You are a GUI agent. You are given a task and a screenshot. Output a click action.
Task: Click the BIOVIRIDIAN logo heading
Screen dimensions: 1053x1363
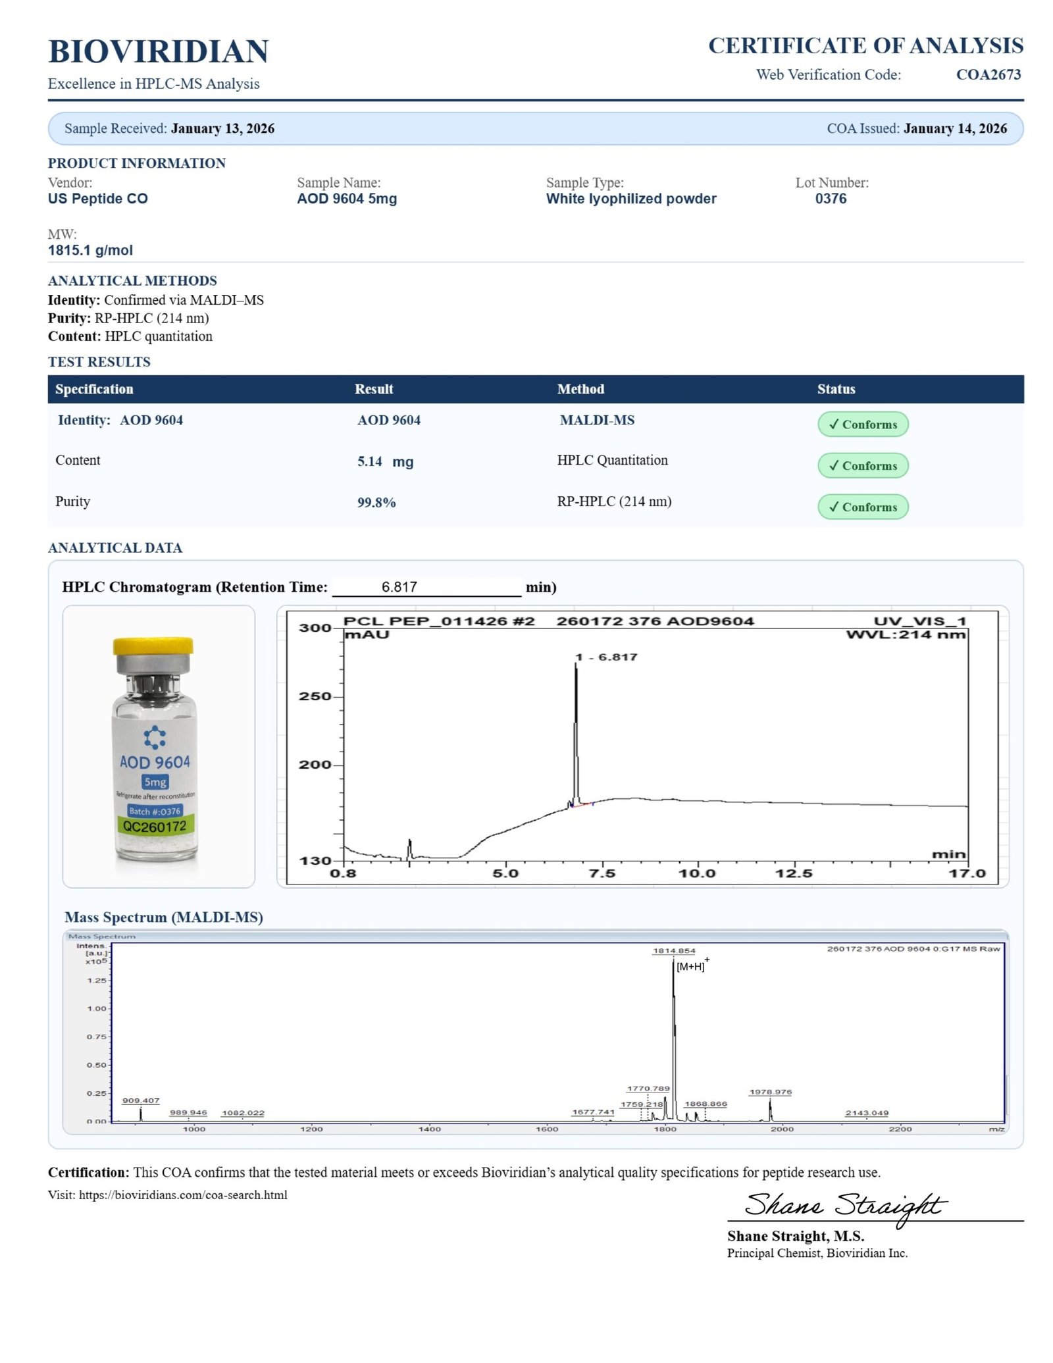pyautogui.click(x=158, y=51)
